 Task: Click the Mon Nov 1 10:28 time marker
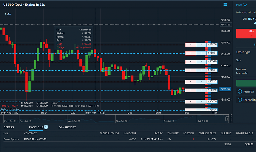click(x=95, y=113)
